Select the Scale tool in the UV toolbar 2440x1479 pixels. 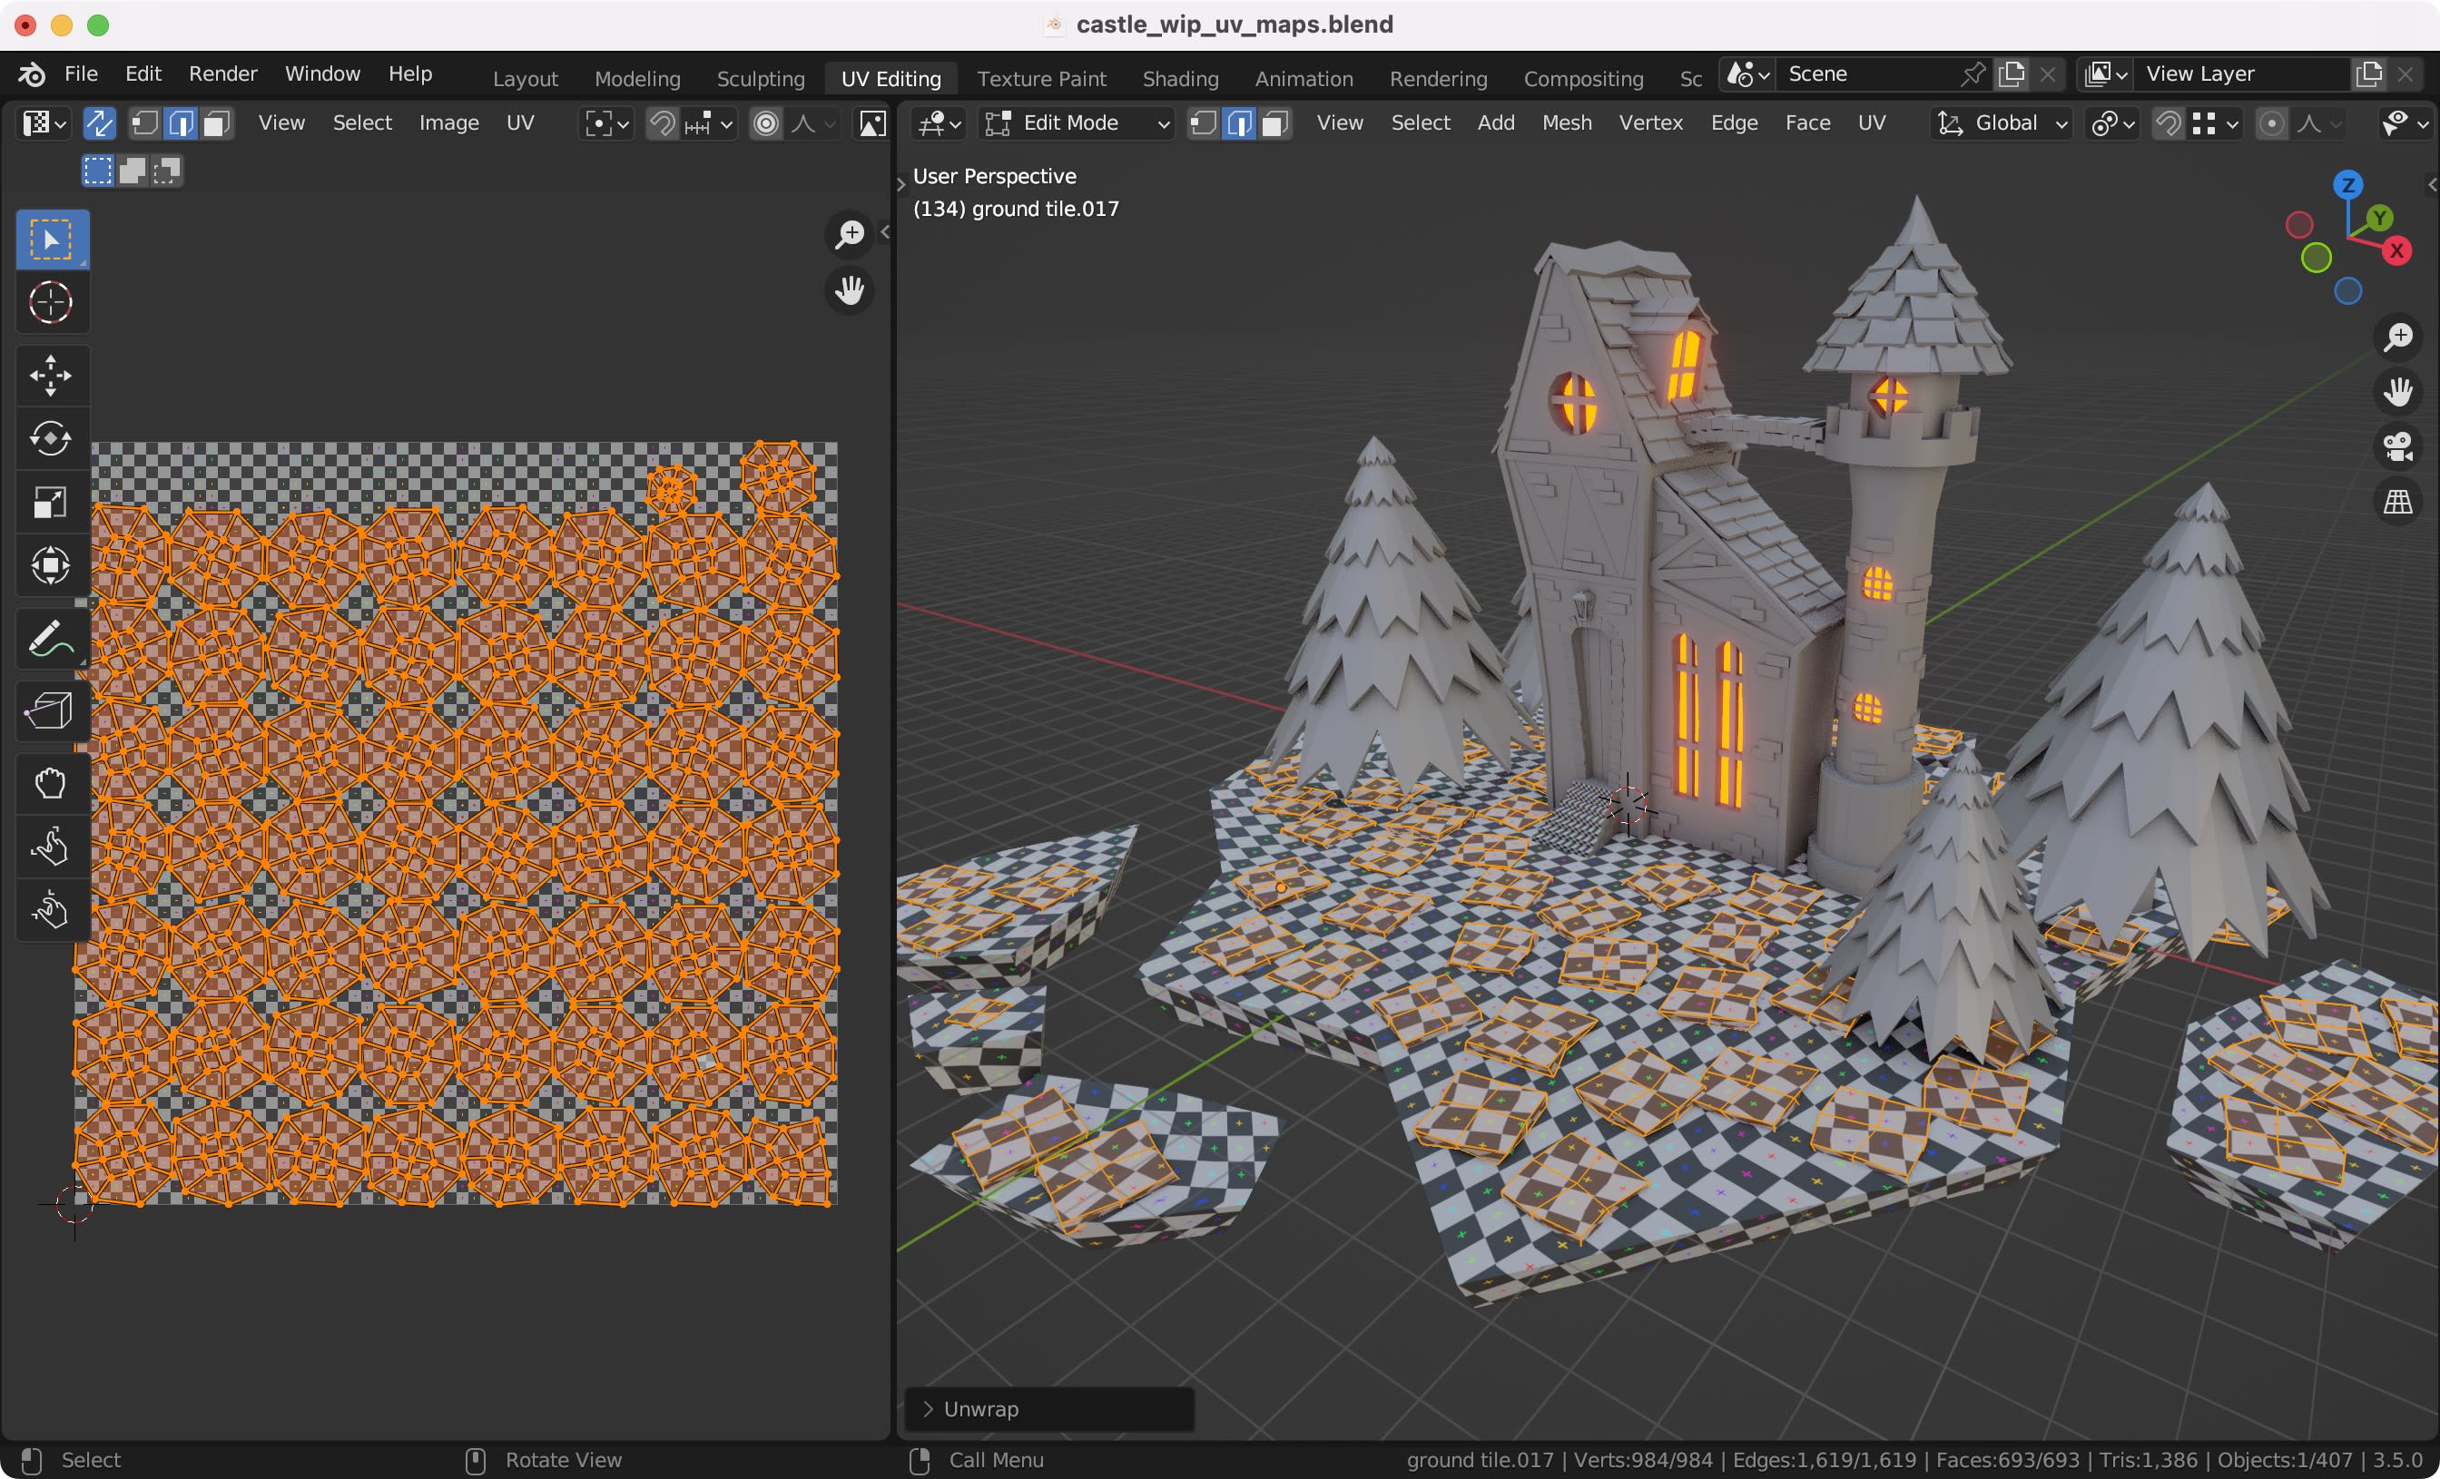52,502
